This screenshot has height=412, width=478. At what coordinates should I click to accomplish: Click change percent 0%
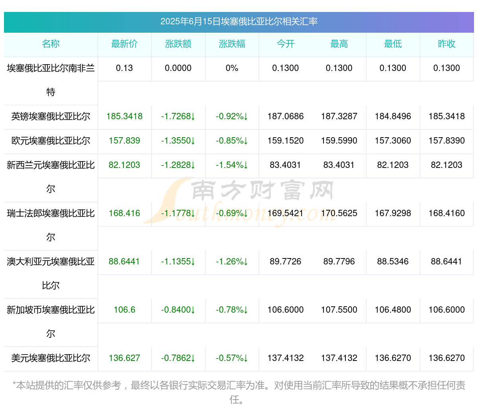tap(232, 68)
